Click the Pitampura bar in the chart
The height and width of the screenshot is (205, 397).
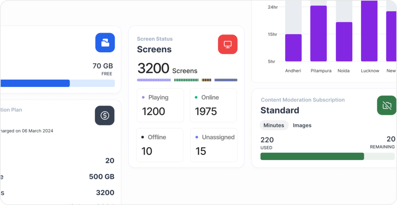tap(318, 34)
